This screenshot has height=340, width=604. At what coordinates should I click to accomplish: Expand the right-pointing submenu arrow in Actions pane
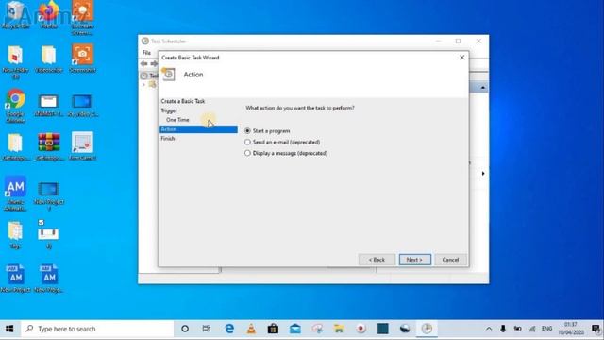(x=483, y=174)
